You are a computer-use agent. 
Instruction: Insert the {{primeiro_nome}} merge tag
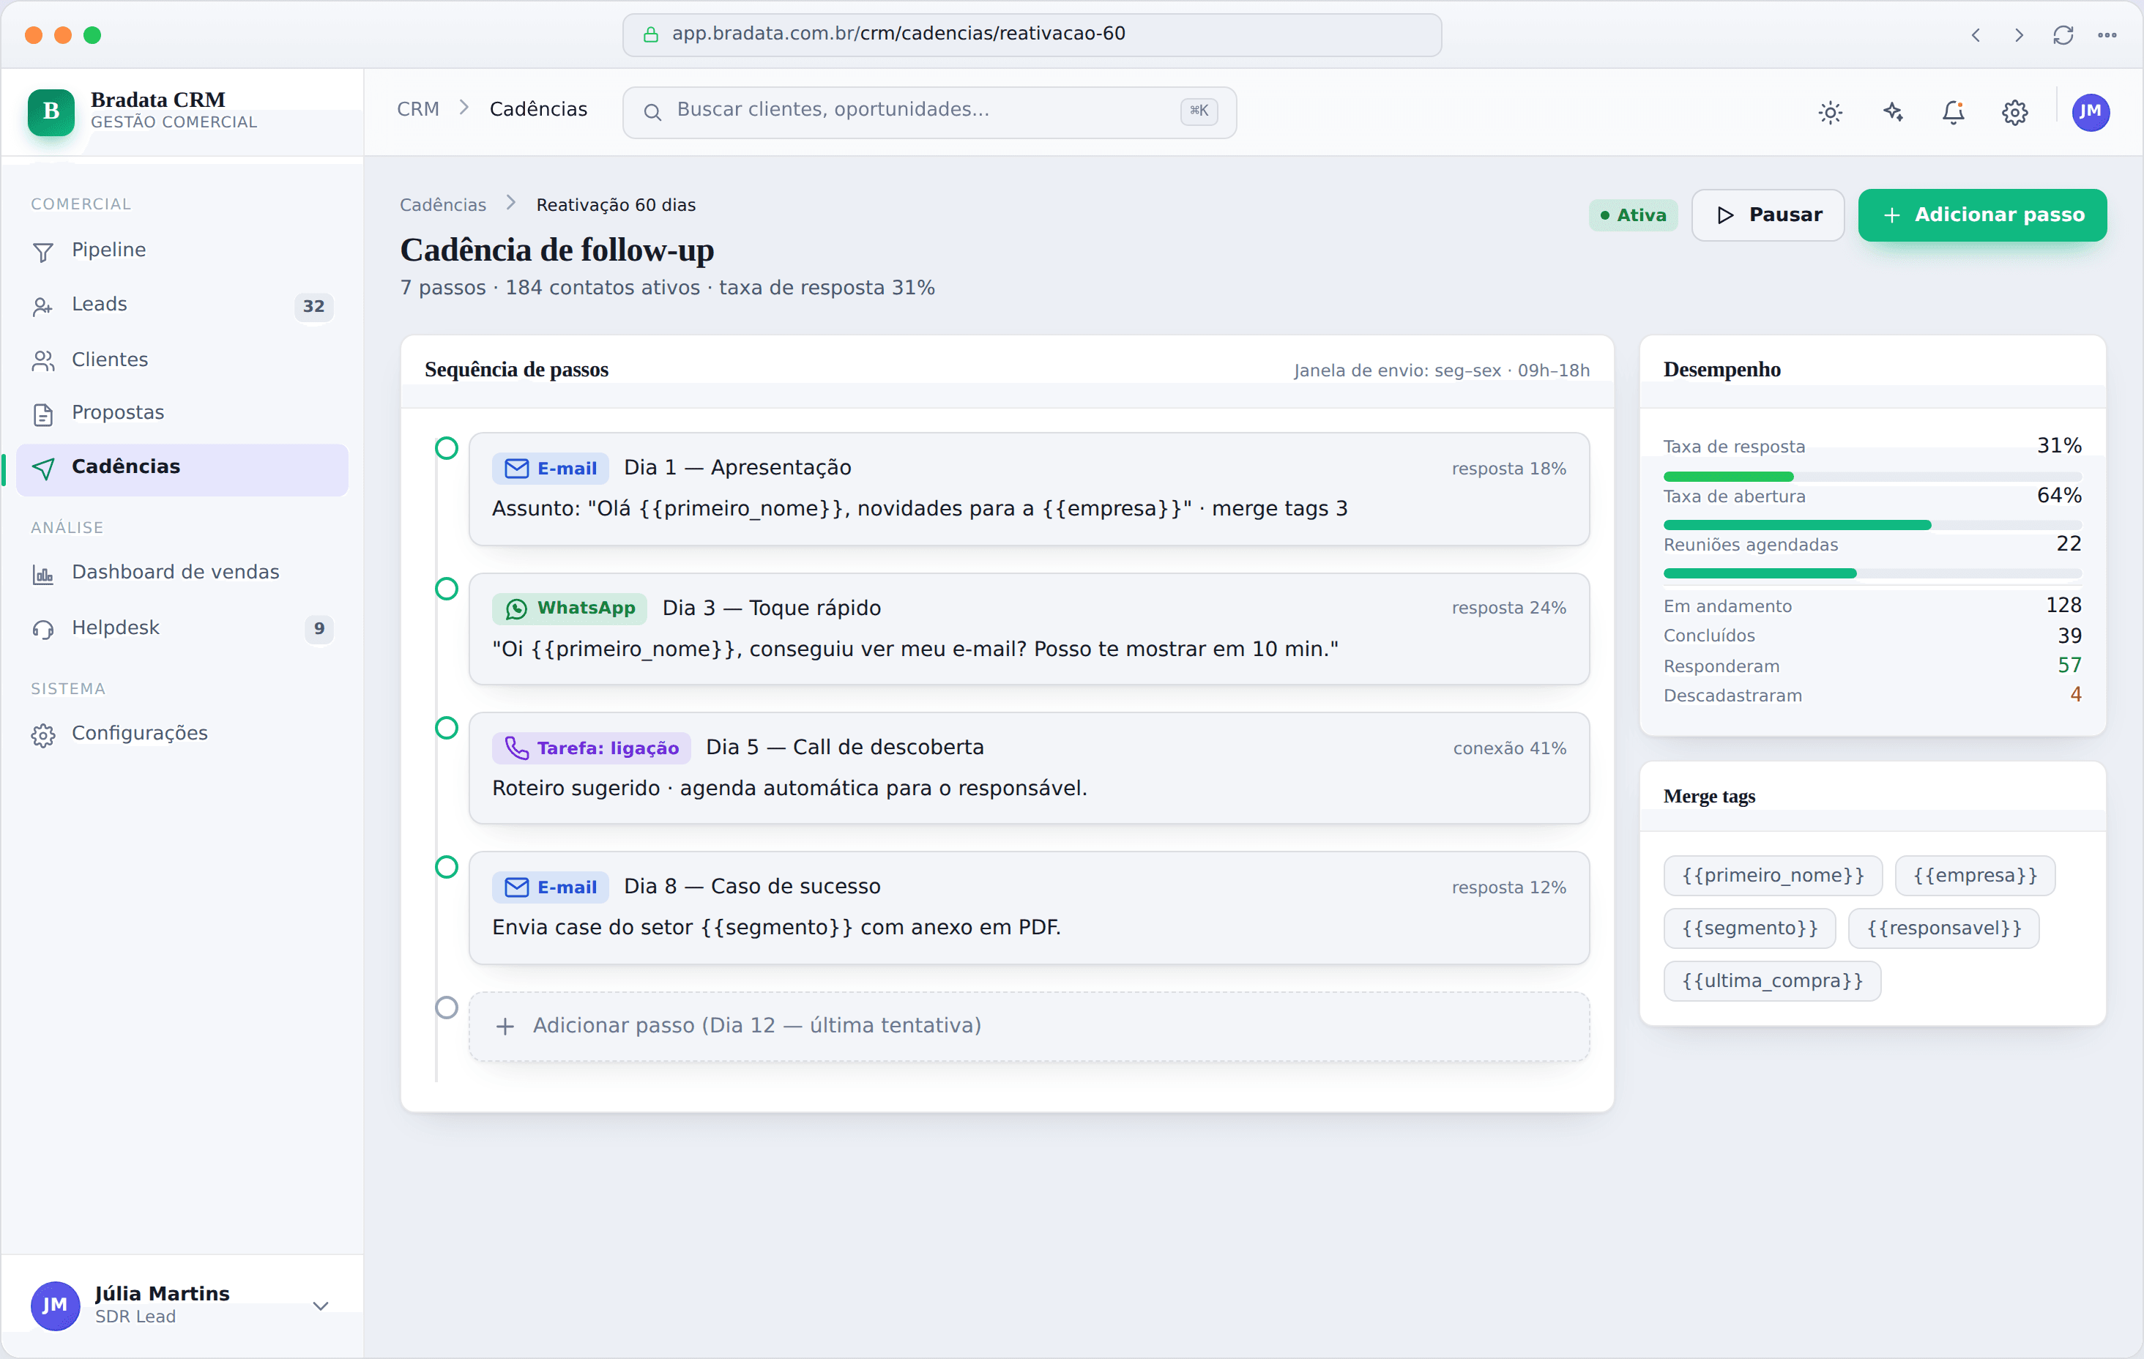1772,876
